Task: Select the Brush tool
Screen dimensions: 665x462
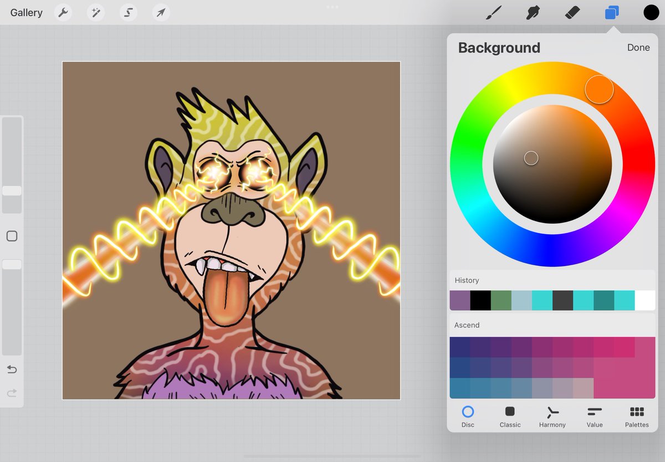Action: point(493,12)
